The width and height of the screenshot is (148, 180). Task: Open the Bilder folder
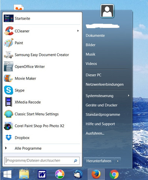(91, 45)
